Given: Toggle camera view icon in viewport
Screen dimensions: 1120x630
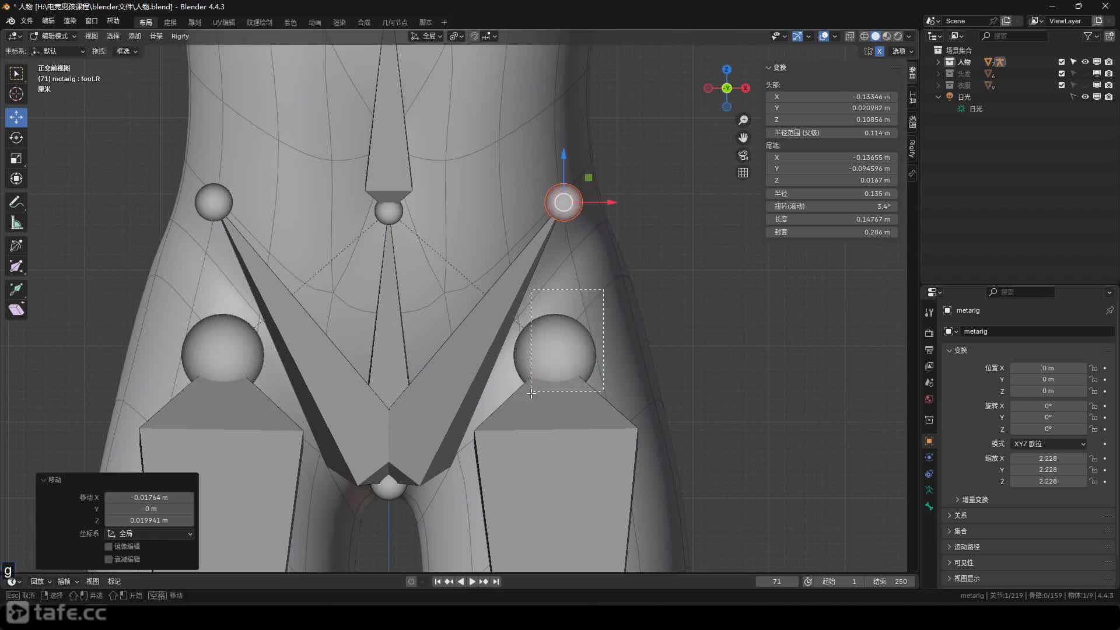Looking at the screenshot, I should pos(743,155).
